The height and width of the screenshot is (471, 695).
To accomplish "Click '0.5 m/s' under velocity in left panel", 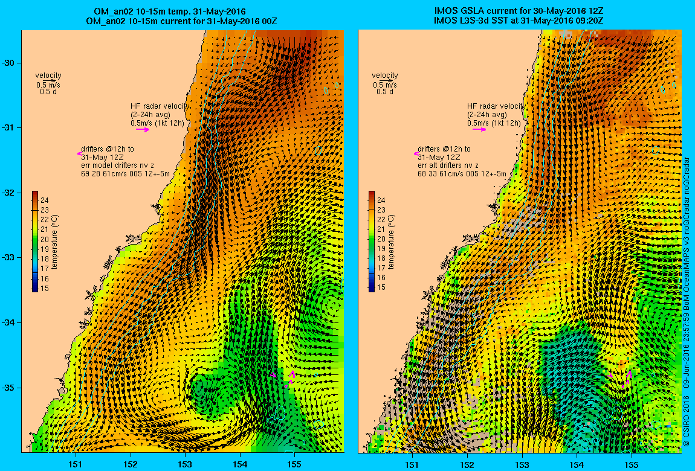I will tap(48, 85).
